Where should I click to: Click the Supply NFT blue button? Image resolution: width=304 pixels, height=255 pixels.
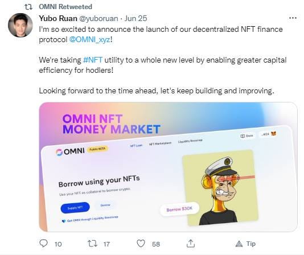click(x=75, y=208)
